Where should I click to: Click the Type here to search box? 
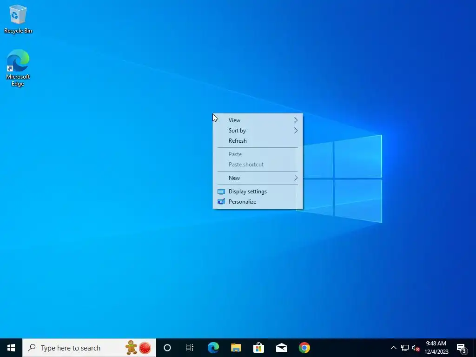pos(89,348)
